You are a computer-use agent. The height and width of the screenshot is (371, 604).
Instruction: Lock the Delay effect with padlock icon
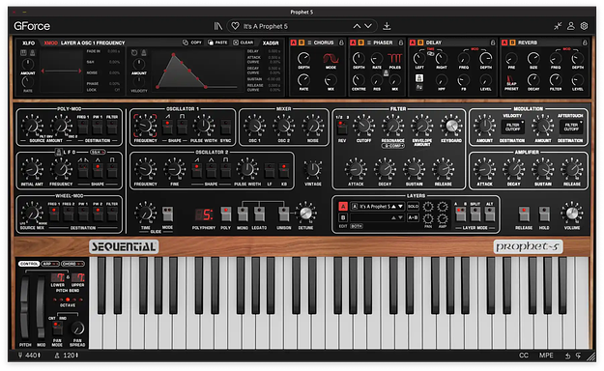click(x=493, y=43)
